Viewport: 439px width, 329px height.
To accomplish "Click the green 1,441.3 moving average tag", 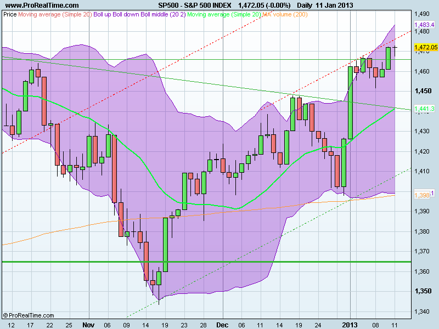I will click(424, 109).
